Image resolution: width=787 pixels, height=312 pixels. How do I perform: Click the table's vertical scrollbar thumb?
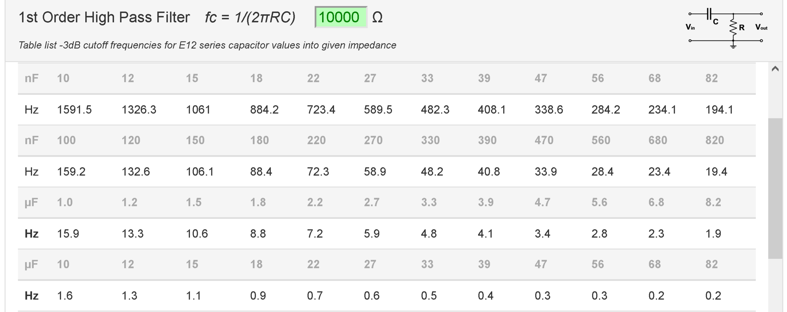pos(775,188)
